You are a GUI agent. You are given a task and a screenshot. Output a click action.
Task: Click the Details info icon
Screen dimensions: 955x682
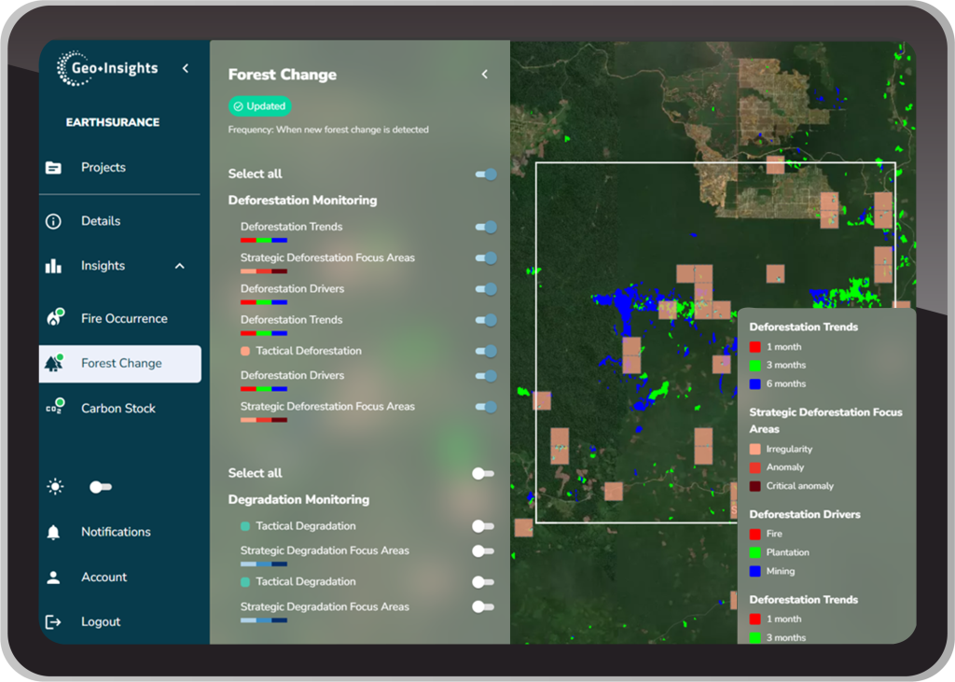pos(53,221)
